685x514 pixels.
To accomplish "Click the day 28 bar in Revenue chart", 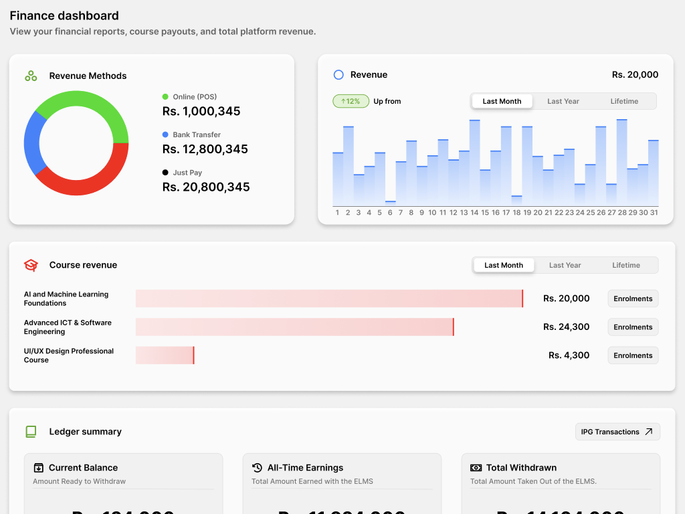I will tap(622, 162).
